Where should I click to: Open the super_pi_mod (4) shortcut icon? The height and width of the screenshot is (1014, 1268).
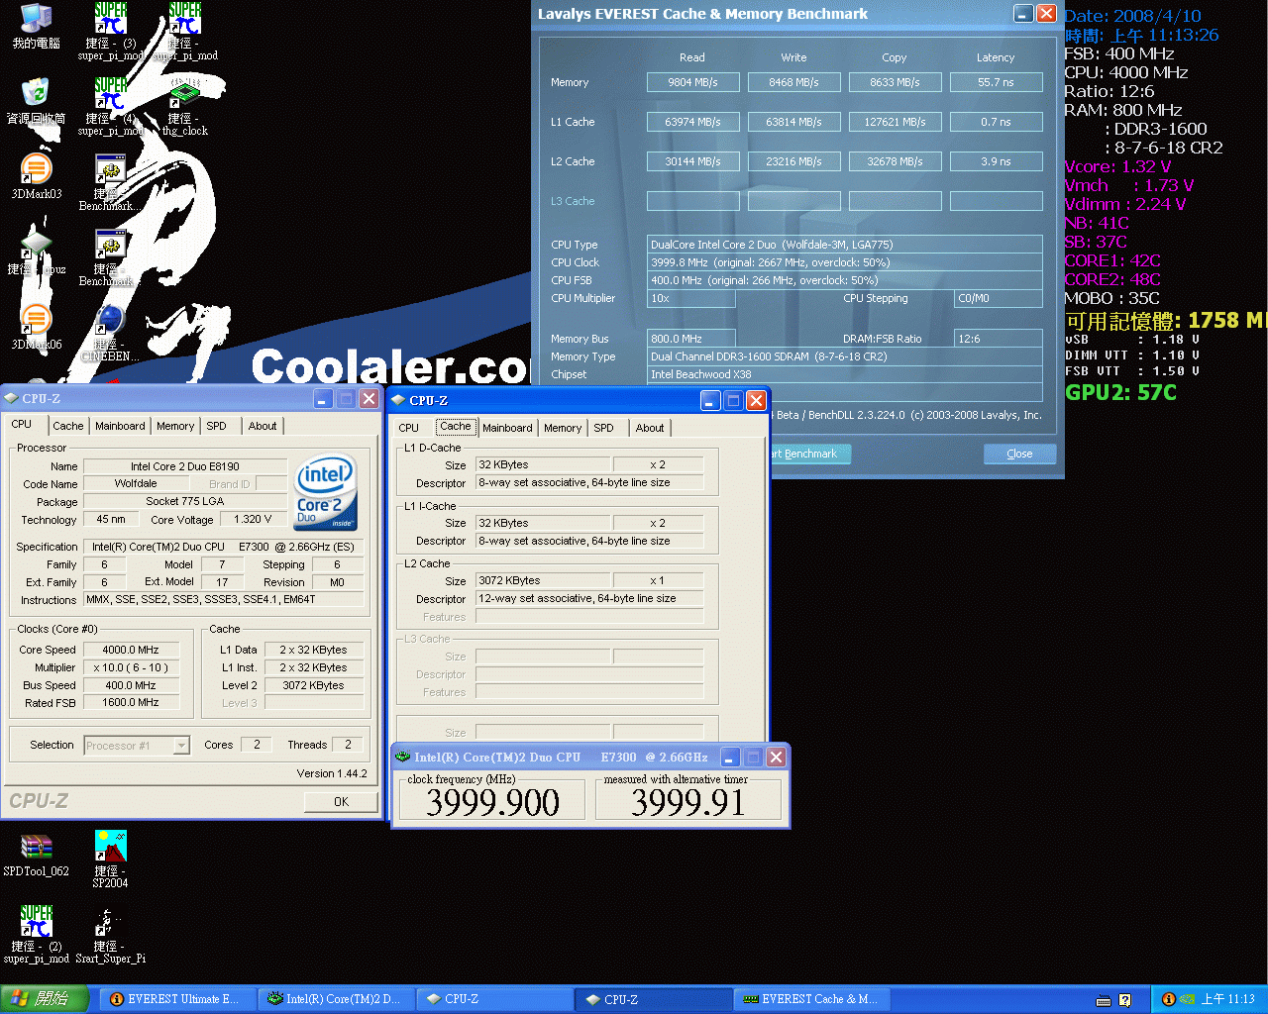point(110,107)
